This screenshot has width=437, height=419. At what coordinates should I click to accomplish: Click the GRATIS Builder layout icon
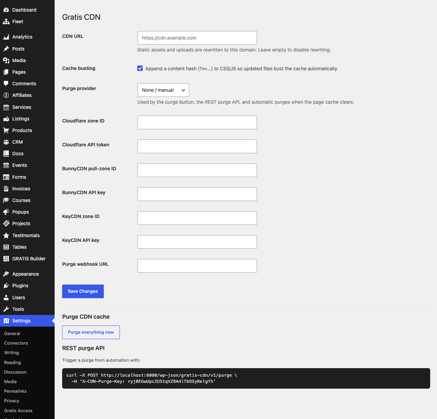[x=6, y=259]
